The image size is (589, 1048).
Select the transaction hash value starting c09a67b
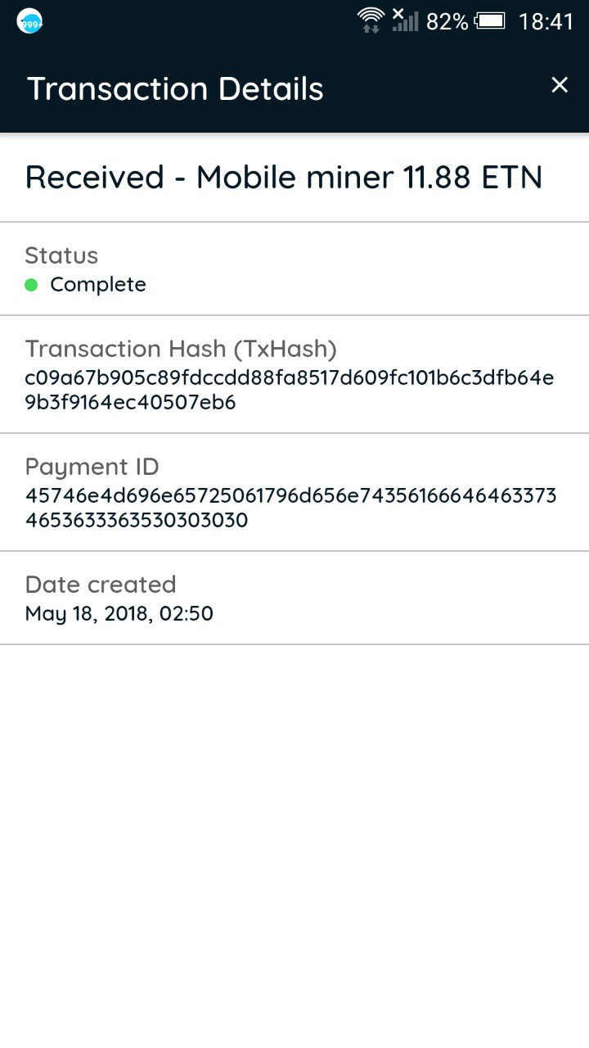click(290, 378)
